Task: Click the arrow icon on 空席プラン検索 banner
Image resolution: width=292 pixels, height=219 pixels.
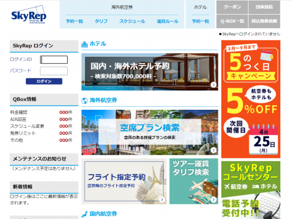Action: pos(213,150)
